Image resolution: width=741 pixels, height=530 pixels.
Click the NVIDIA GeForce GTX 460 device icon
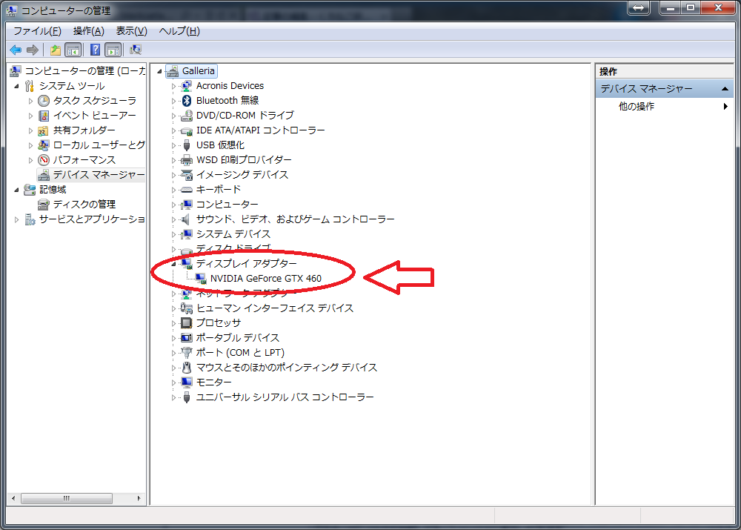(201, 279)
